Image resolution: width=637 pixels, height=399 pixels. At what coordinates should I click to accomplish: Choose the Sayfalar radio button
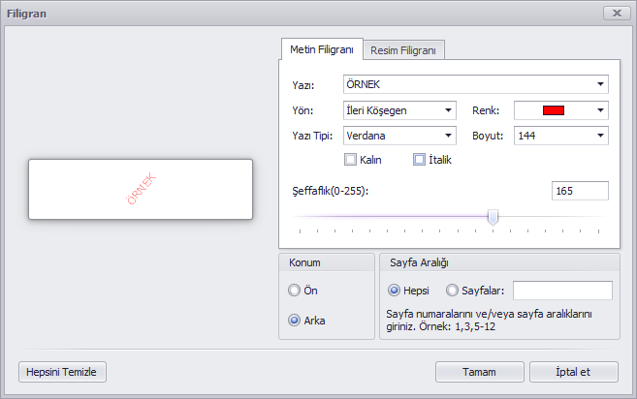(x=452, y=291)
